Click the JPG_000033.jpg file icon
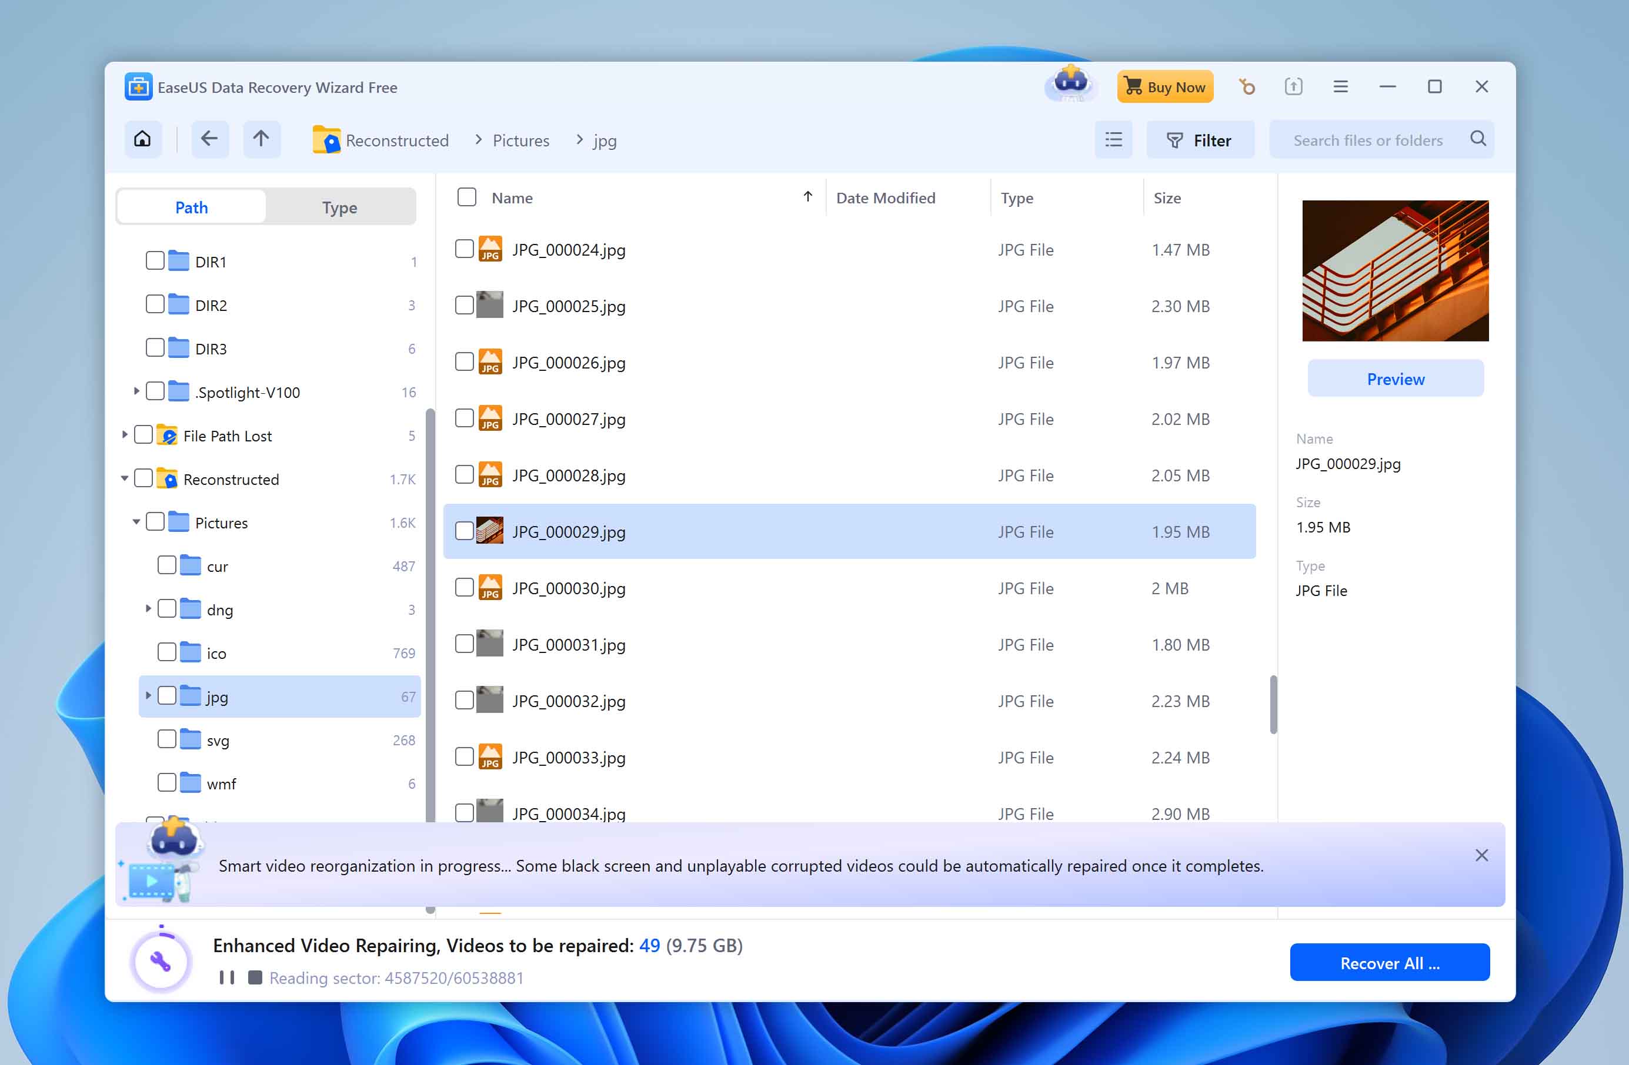 490,756
